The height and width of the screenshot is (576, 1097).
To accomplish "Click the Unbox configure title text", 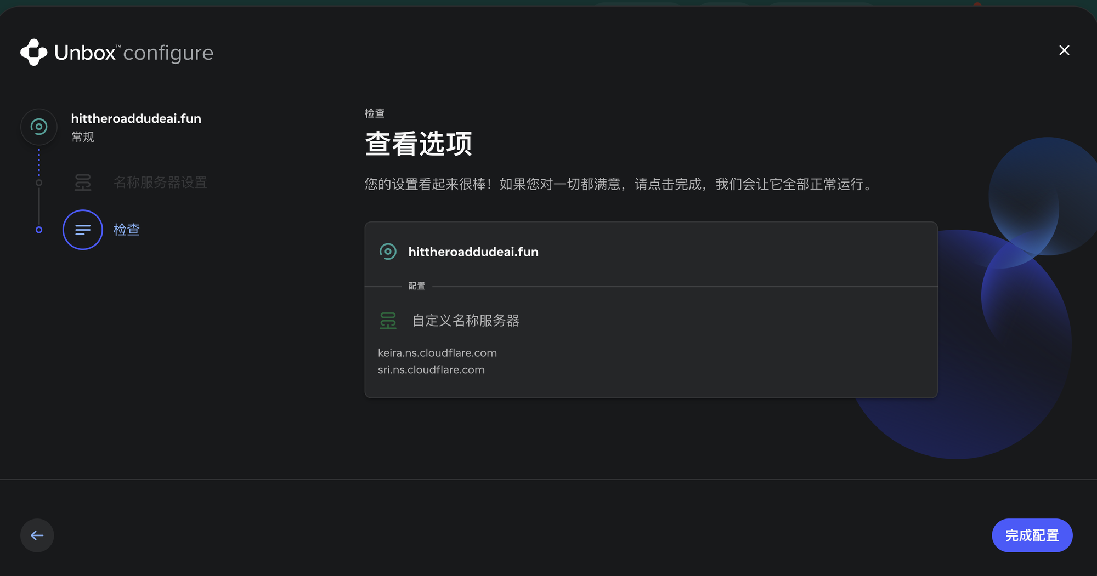I will (134, 53).
